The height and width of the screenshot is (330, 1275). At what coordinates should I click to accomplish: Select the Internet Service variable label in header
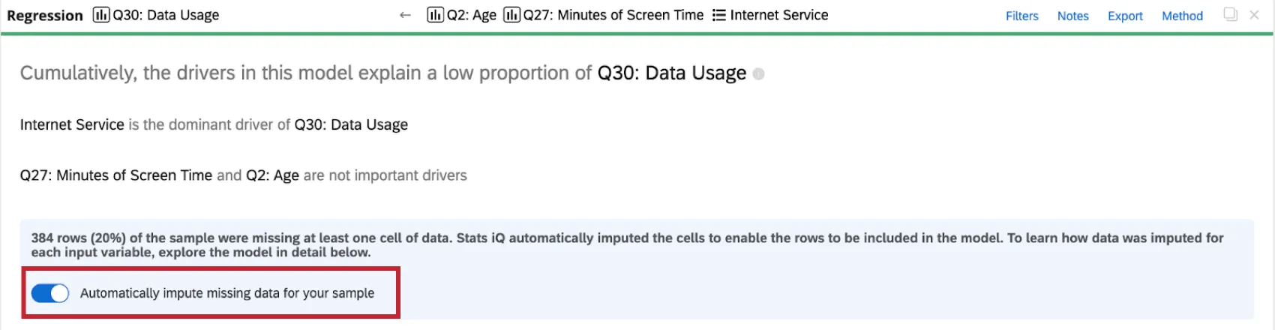(779, 15)
